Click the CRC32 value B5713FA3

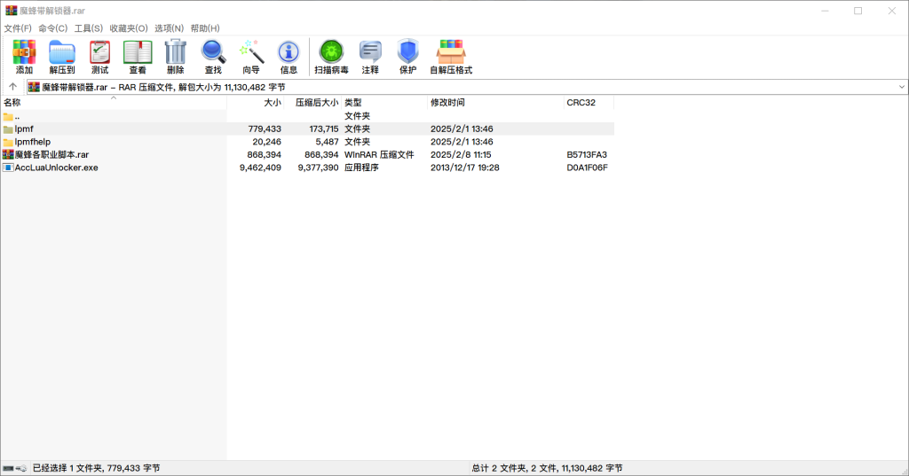tap(587, 154)
